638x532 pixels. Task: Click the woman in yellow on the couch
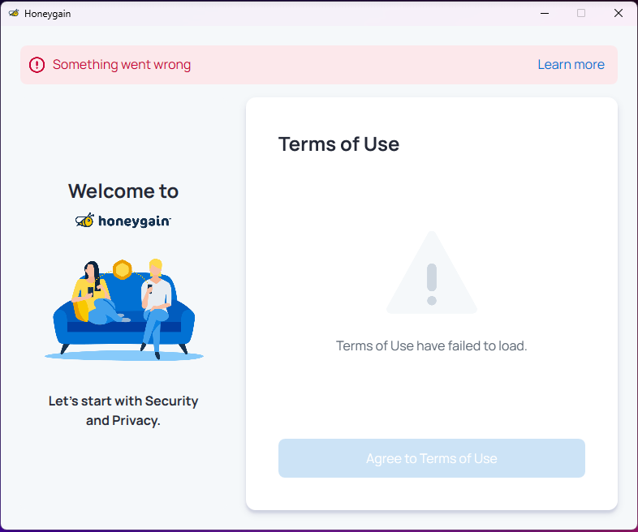[x=95, y=293]
